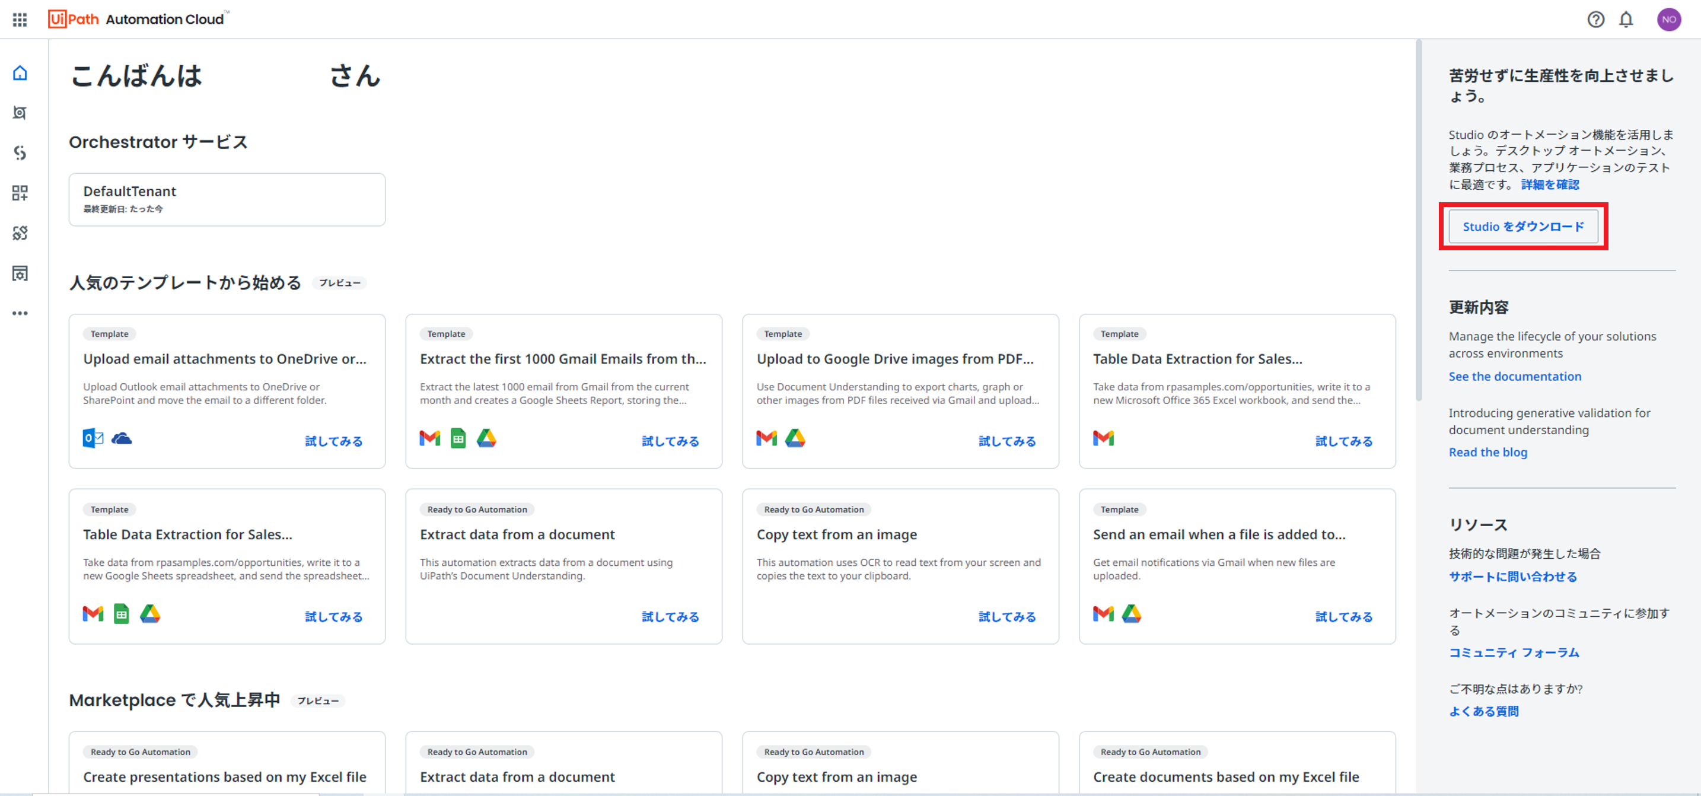Click Google Sheets icon on second-row Table Data Extraction card
This screenshot has height=796, width=1701.
122,614
